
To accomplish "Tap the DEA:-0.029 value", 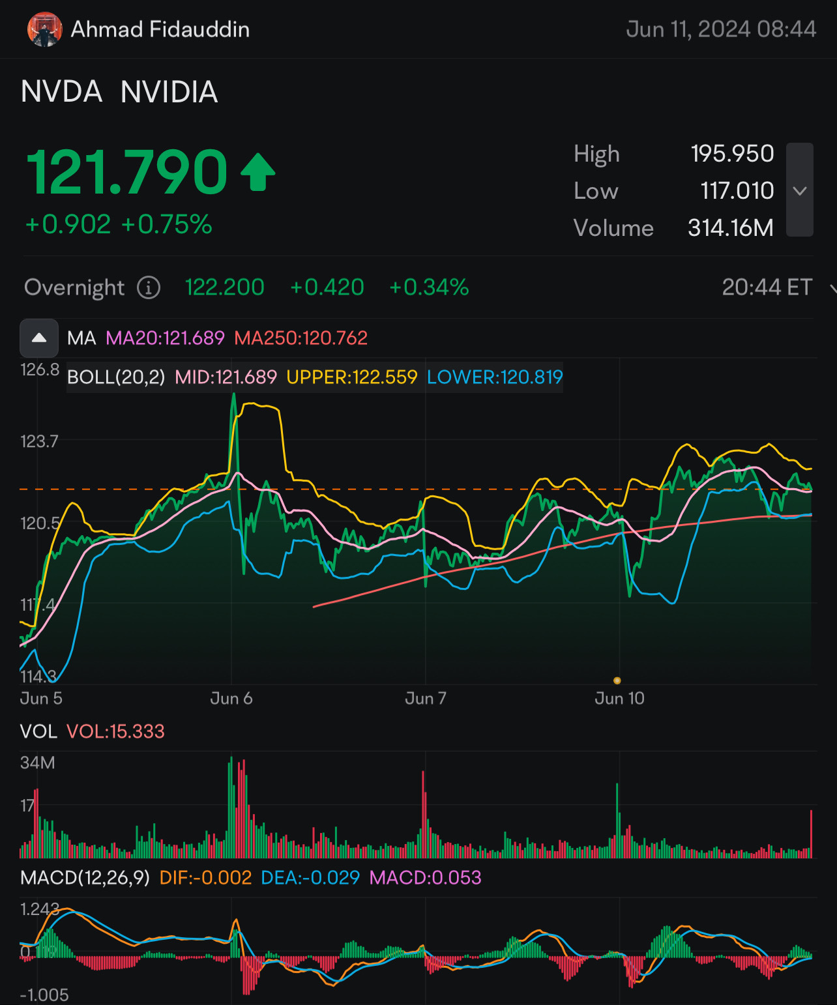I will (x=310, y=877).
